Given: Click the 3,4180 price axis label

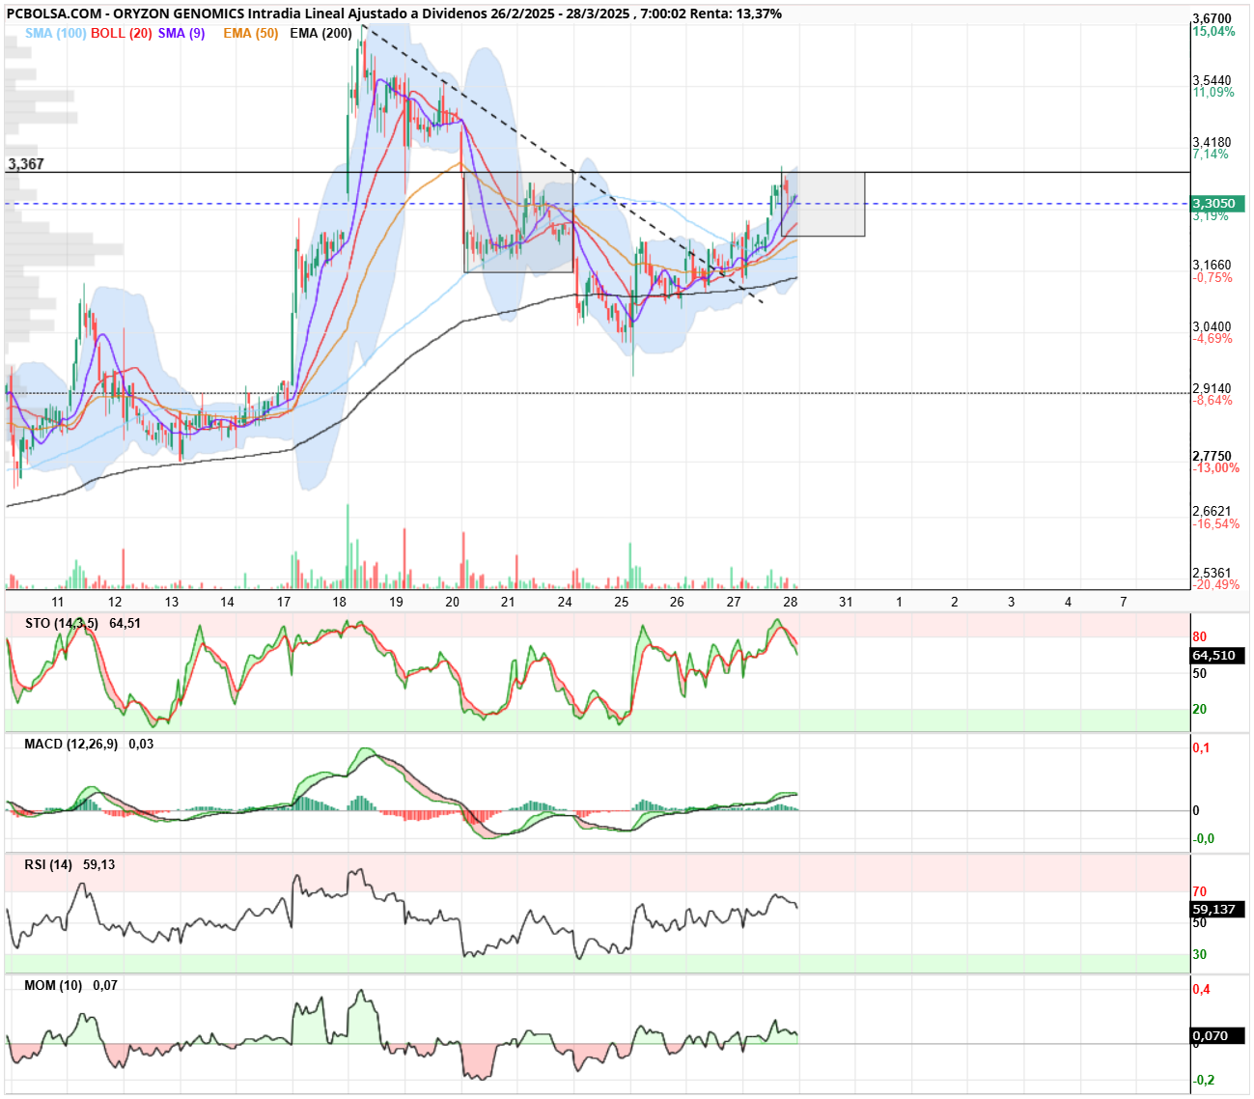Looking at the screenshot, I should pyautogui.click(x=1212, y=142).
